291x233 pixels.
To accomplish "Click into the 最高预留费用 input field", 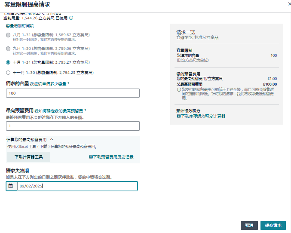I will [x=73, y=126].
